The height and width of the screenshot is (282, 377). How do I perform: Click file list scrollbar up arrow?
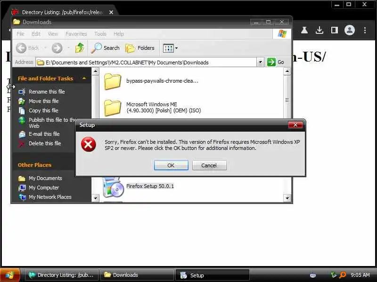click(287, 71)
